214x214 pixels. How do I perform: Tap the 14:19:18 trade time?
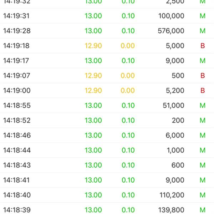click(16, 46)
